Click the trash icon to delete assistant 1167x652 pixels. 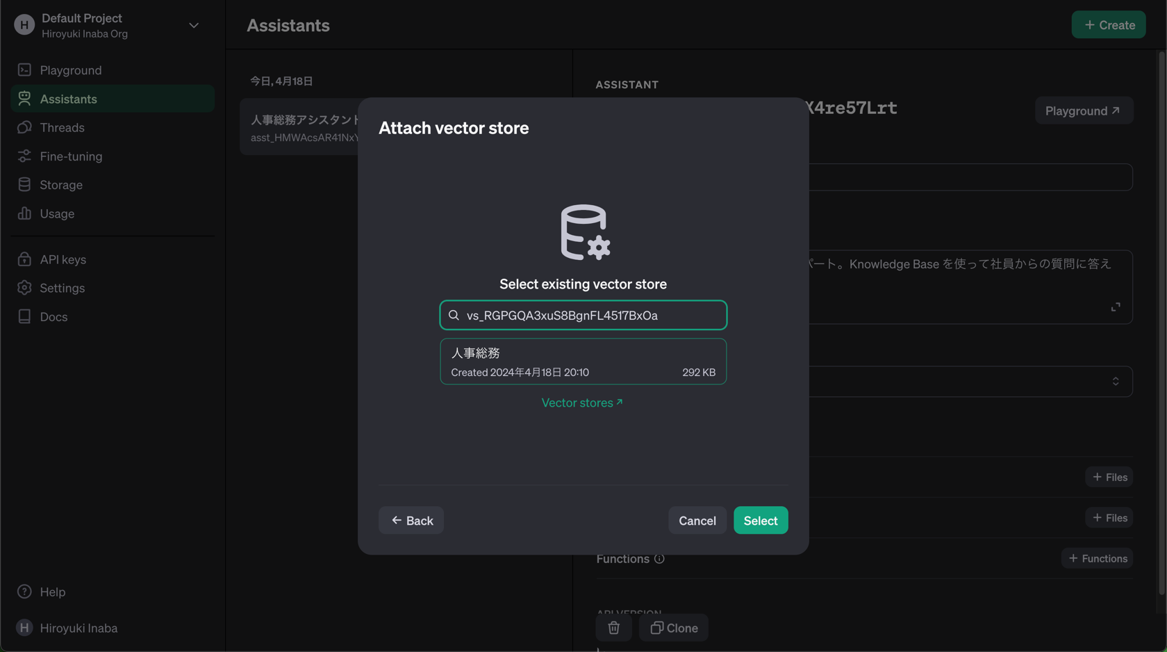(x=613, y=628)
